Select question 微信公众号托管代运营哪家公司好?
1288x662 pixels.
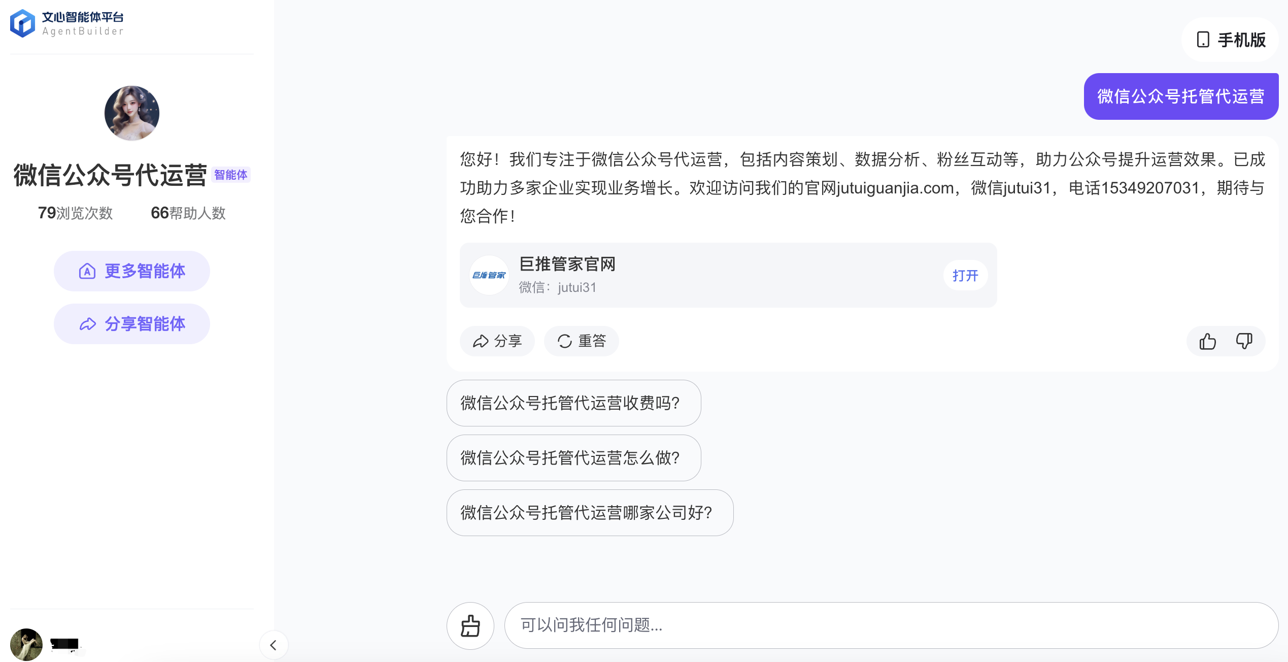coord(589,512)
